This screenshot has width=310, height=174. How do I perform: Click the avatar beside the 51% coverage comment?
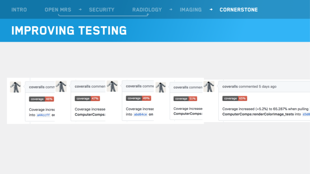pyautogui.click(x=160, y=87)
